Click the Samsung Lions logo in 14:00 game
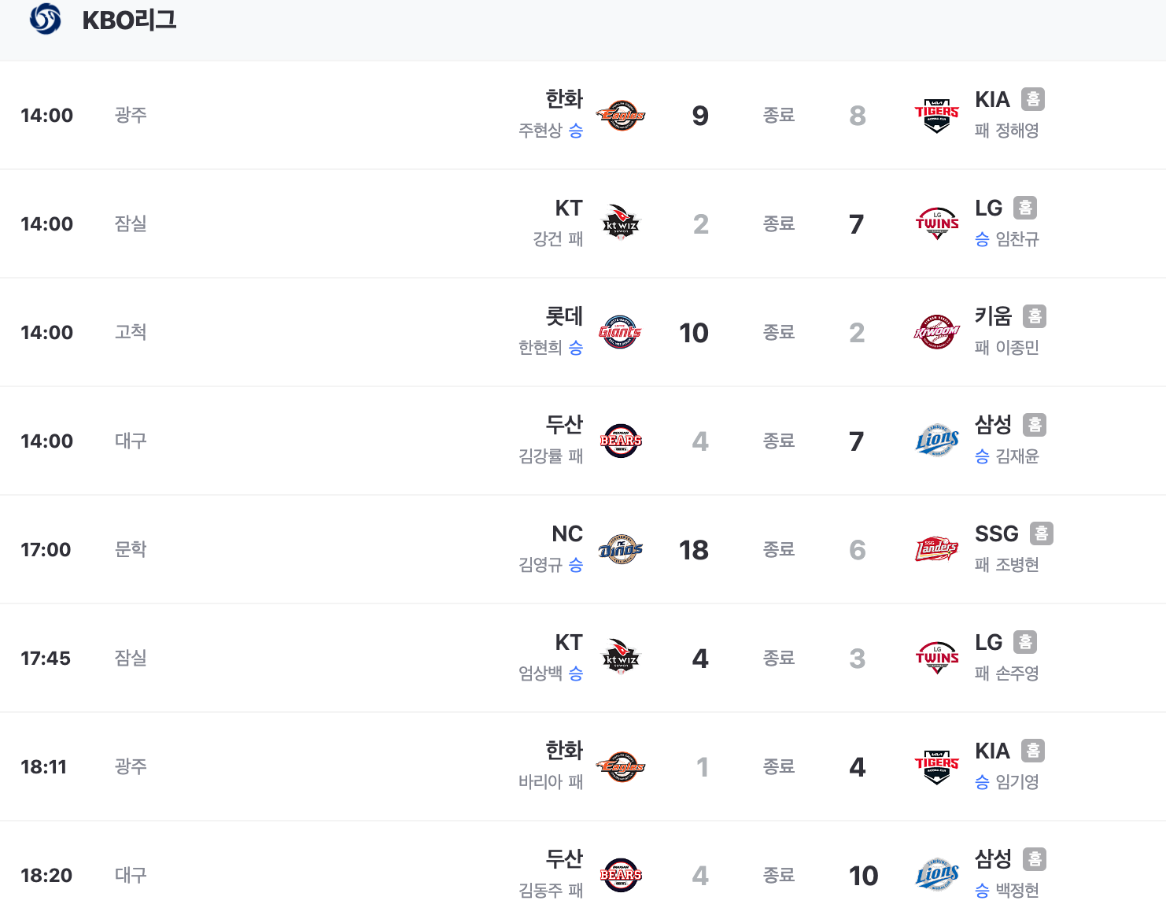Image resolution: width=1166 pixels, height=919 pixels. click(936, 441)
